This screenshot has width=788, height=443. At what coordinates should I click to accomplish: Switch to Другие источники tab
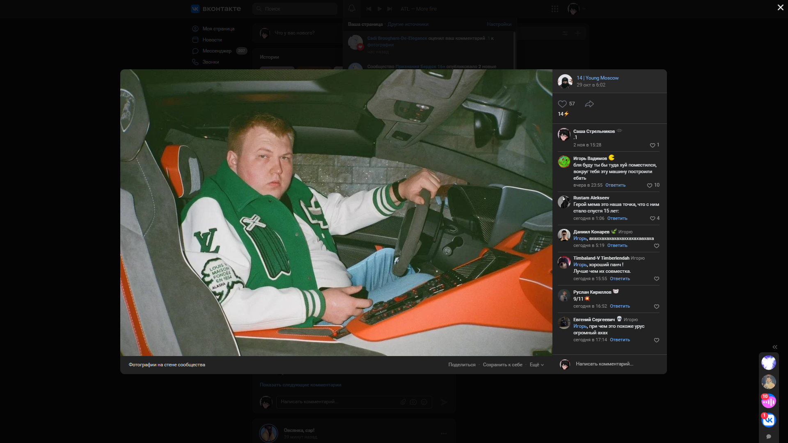coord(408,24)
